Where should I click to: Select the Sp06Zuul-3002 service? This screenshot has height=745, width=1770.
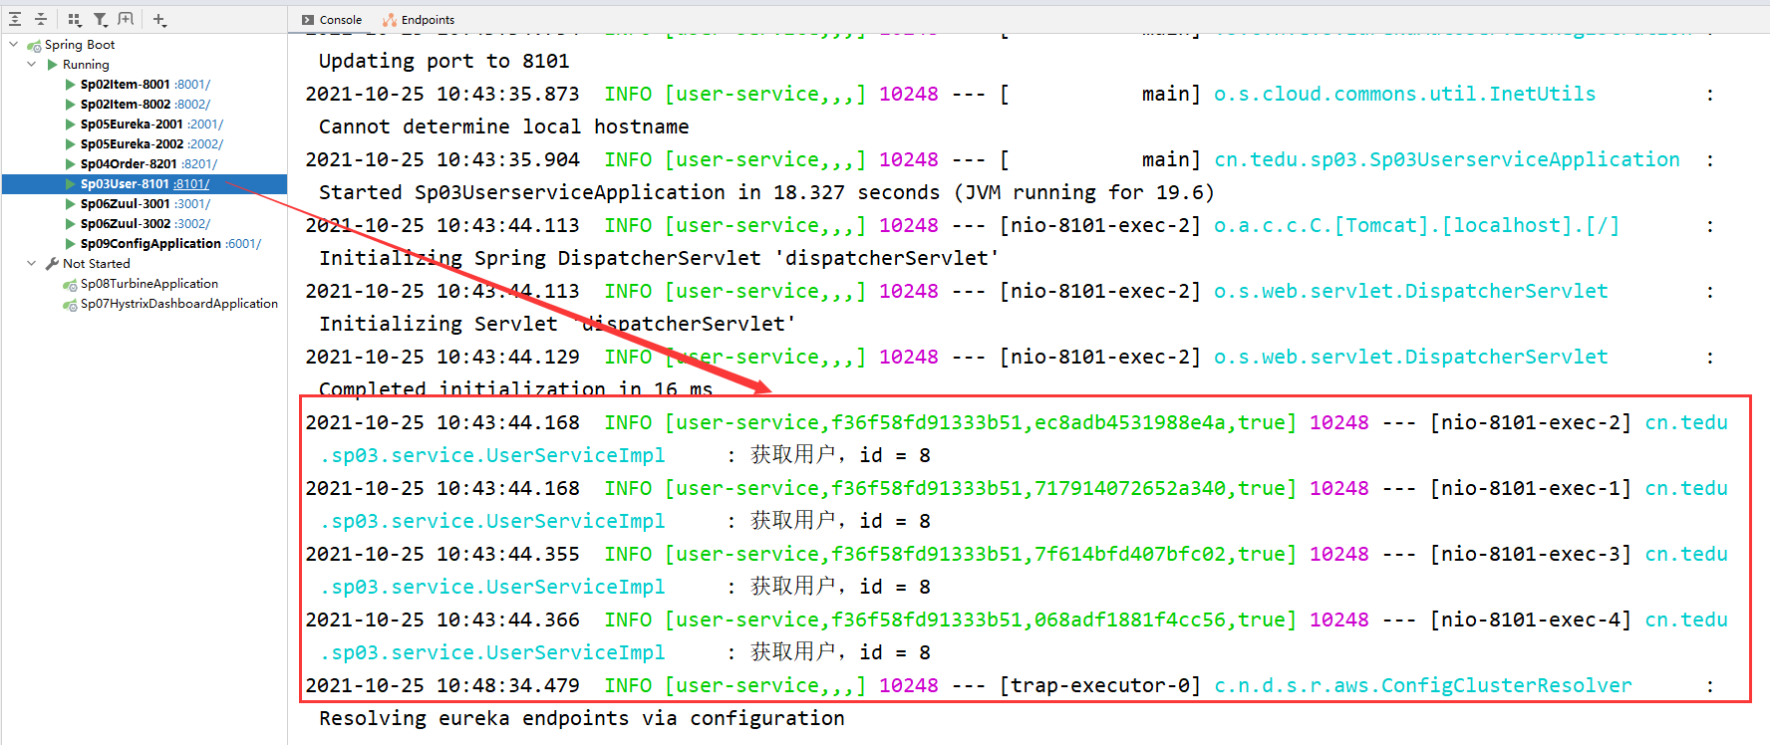click(x=126, y=224)
